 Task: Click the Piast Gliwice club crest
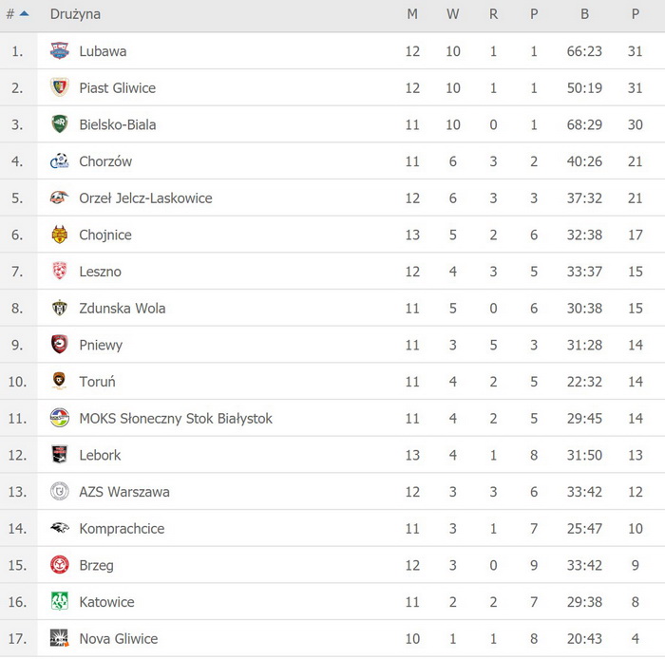click(60, 87)
